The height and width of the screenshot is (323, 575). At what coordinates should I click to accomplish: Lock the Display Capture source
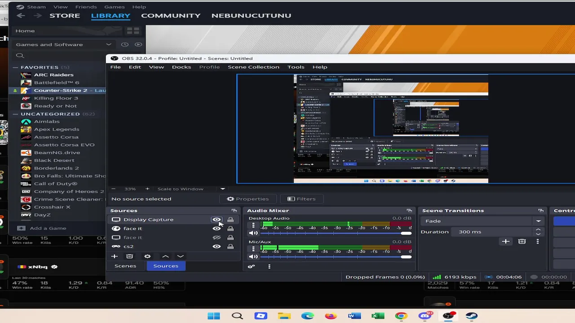230,219
